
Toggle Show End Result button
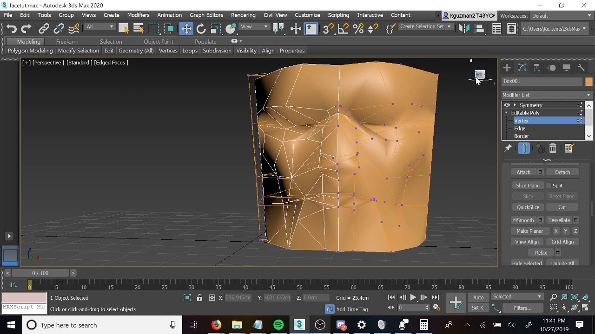pos(524,148)
